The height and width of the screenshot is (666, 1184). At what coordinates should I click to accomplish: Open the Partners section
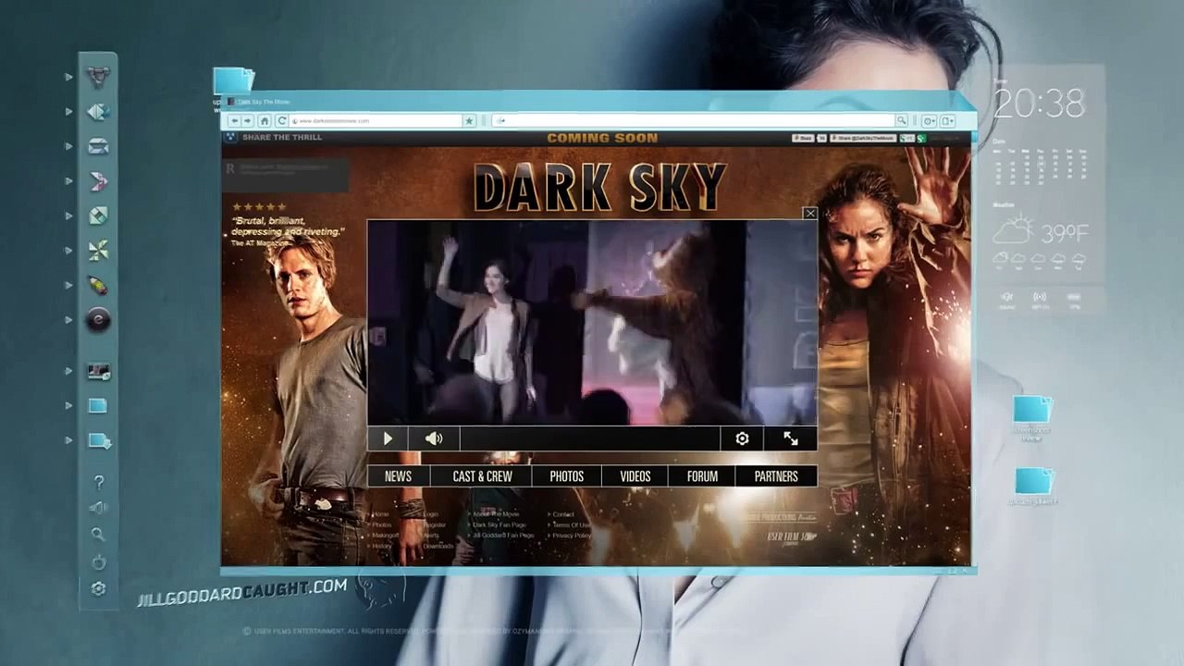pos(776,476)
